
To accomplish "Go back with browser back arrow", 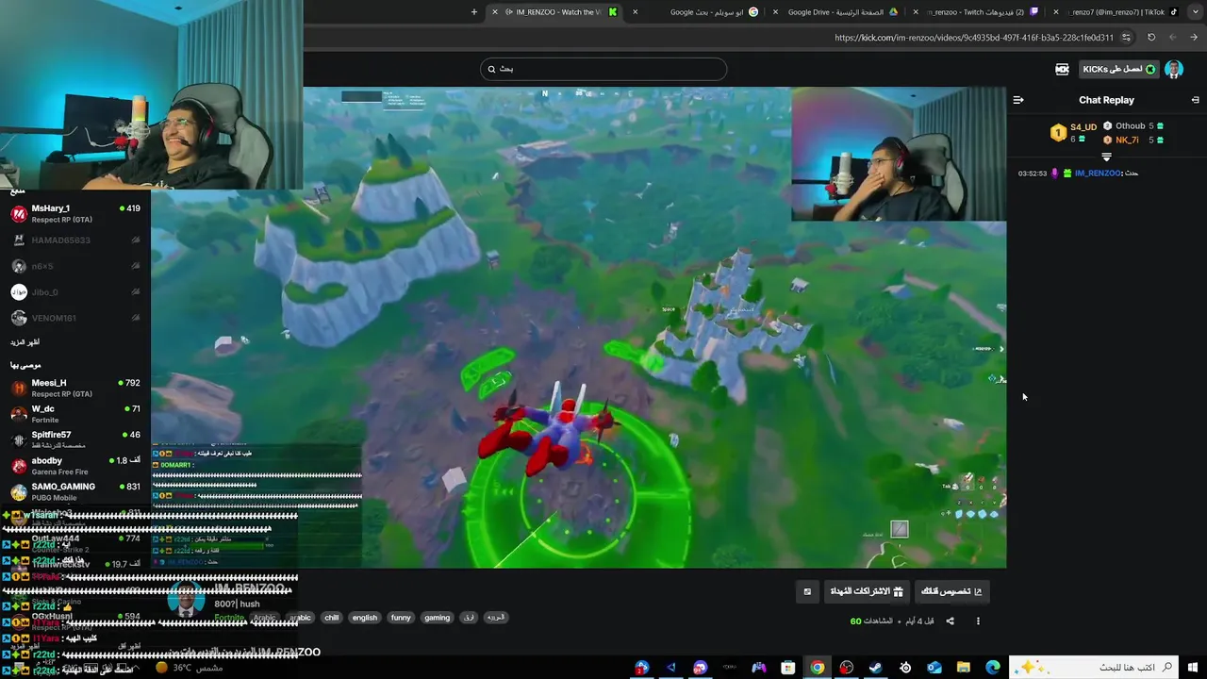I will (x=1194, y=38).
